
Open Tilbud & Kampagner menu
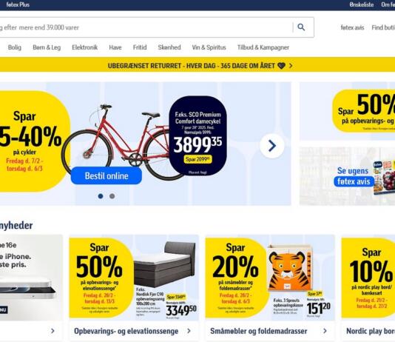coord(263,47)
